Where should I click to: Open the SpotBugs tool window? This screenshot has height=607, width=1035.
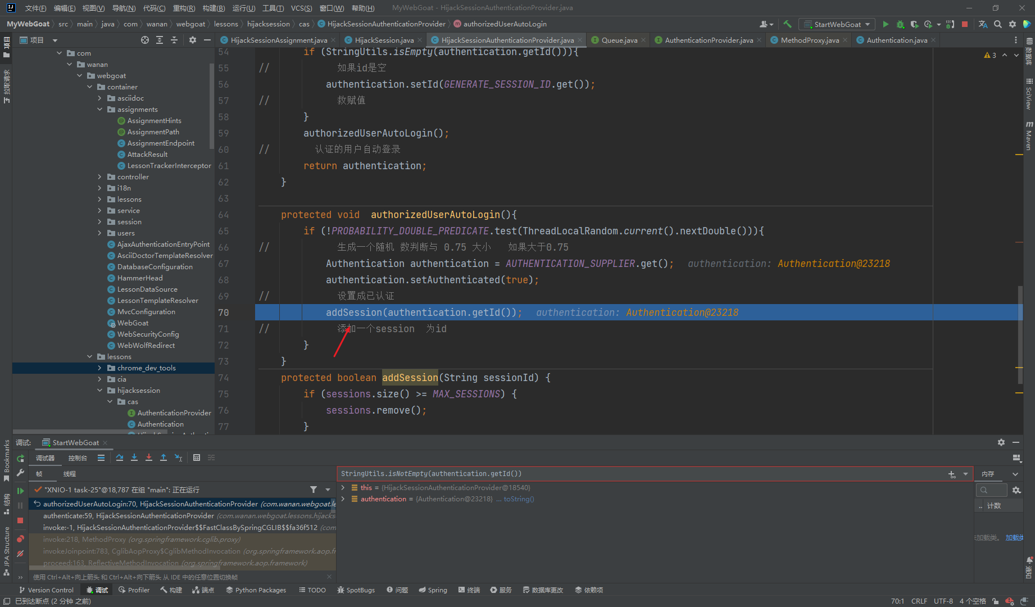[356, 590]
